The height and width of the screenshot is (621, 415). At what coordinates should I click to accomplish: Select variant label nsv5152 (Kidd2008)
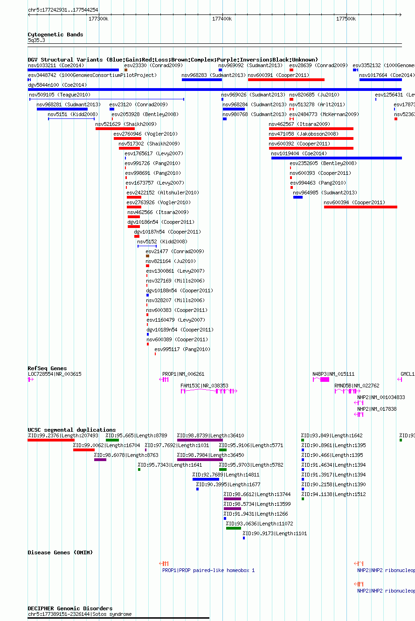[162, 241]
